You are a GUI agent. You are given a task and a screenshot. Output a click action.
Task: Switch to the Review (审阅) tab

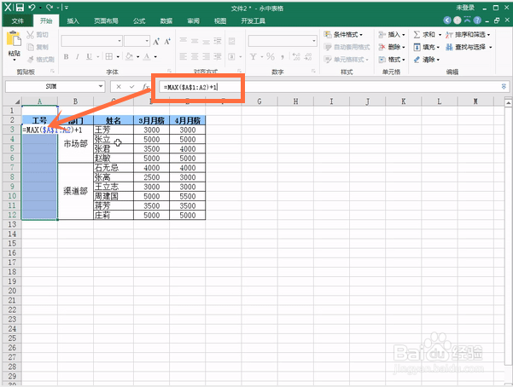coord(194,21)
